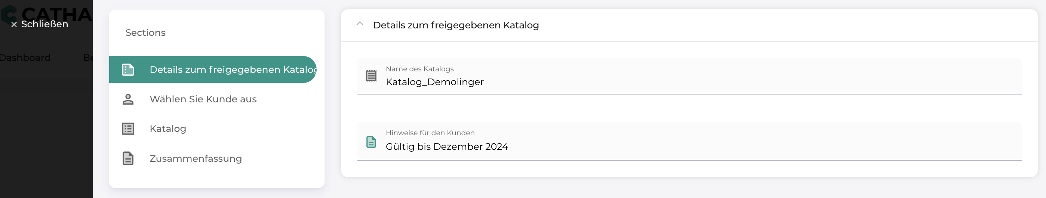1046x198 pixels.
Task: Open the Katalog section label
Action: coord(168,129)
